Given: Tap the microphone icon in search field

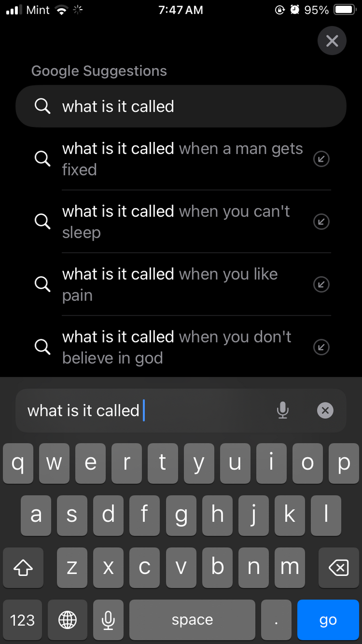Looking at the screenshot, I should tap(283, 410).
